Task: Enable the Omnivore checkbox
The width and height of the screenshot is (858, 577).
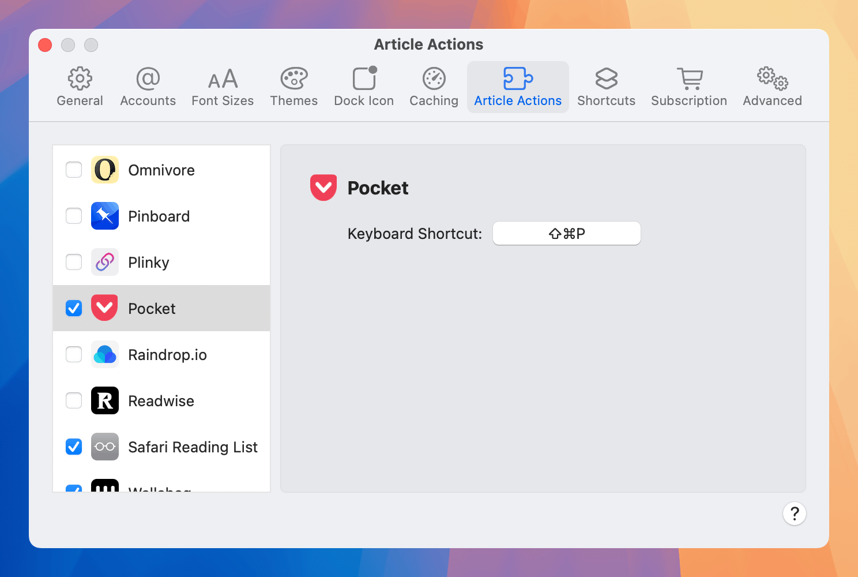Action: (74, 170)
